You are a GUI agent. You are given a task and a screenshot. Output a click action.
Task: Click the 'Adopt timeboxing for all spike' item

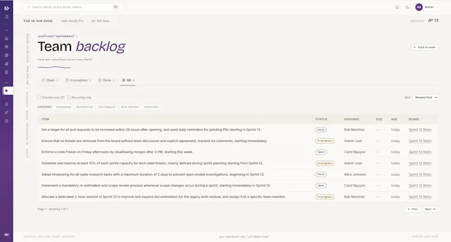pyautogui.click(x=153, y=174)
